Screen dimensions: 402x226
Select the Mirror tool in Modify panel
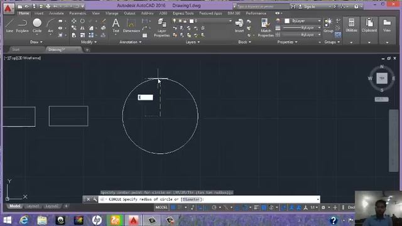(82, 28)
